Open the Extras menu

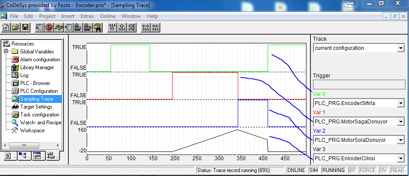point(87,16)
